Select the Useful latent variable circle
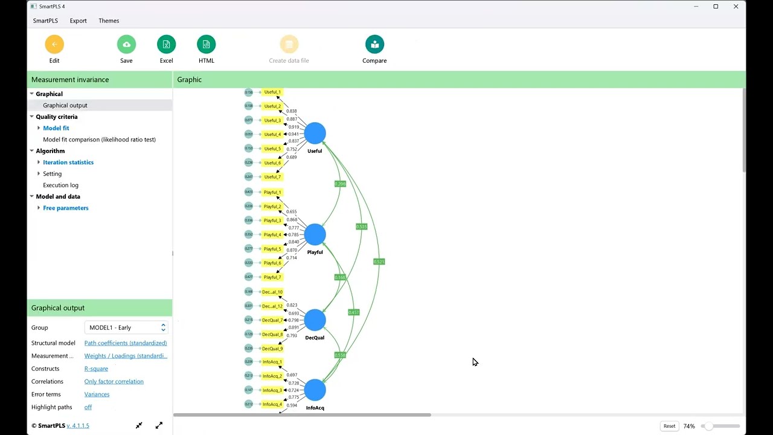773x435 pixels. click(x=315, y=134)
